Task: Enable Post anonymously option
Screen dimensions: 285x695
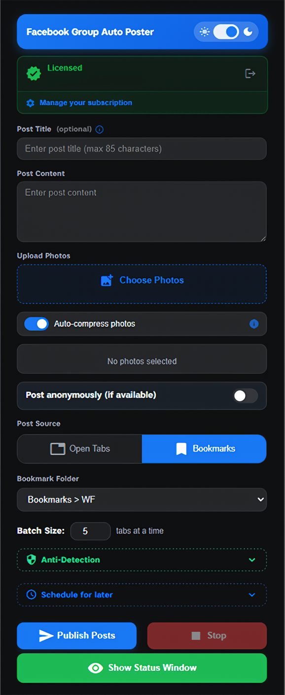Action: pyautogui.click(x=245, y=396)
